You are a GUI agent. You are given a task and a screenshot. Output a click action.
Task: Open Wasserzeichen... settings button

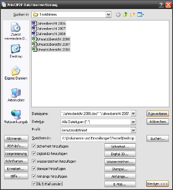(x=120, y=161)
